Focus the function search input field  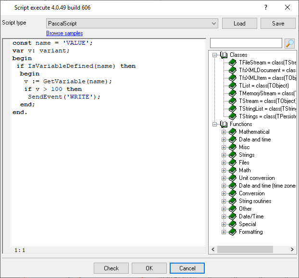click(246, 43)
